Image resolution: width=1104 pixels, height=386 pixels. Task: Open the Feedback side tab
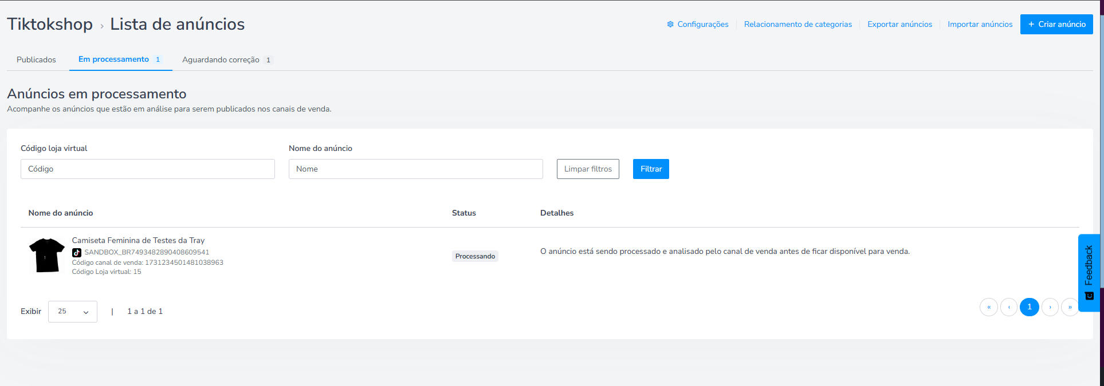(1089, 273)
